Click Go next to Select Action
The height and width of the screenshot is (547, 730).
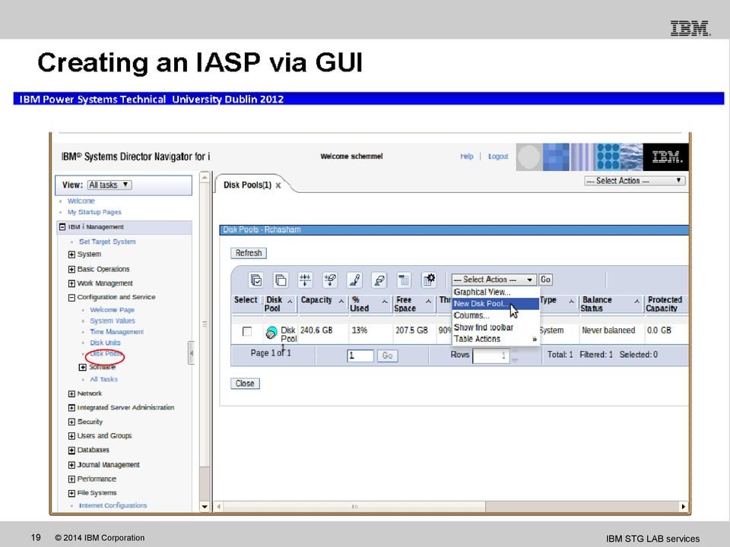pos(545,280)
